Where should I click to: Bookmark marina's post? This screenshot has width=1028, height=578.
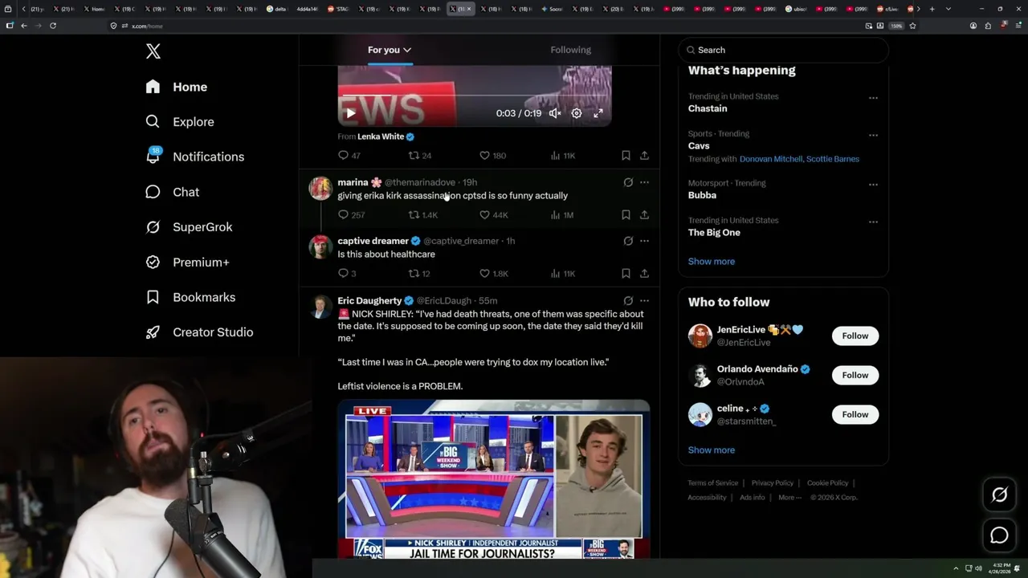click(626, 215)
